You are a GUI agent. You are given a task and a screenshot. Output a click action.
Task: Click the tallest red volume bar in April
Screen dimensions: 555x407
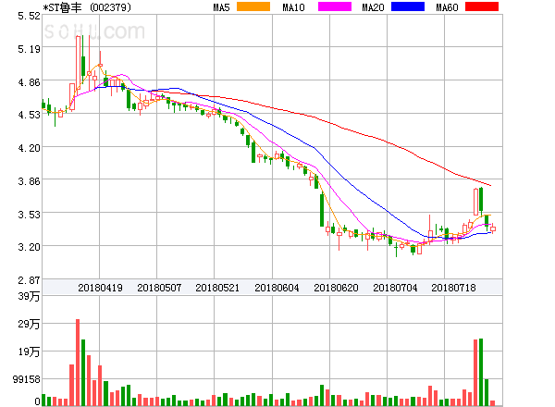(78, 363)
